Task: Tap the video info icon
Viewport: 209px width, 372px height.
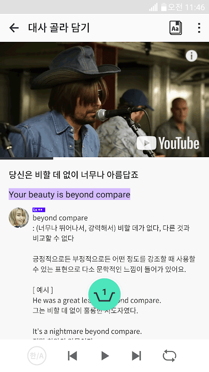Action: click(x=191, y=56)
